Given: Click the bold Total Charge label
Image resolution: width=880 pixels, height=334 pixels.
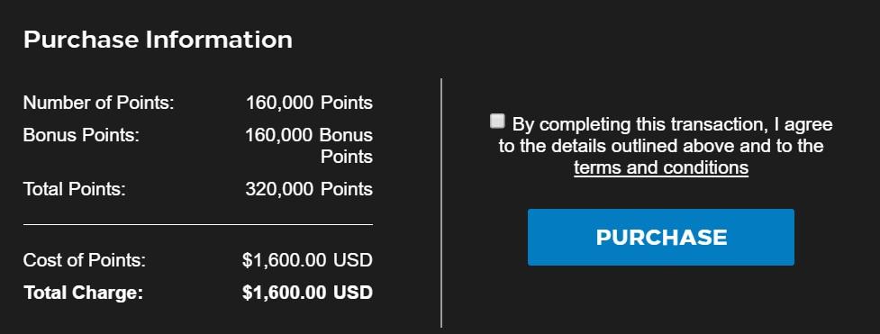Looking at the screenshot, I should point(83,293).
